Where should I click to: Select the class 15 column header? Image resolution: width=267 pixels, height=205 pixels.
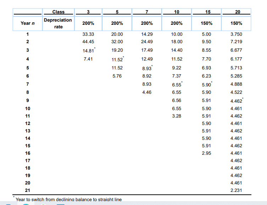click(x=206, y=12)
